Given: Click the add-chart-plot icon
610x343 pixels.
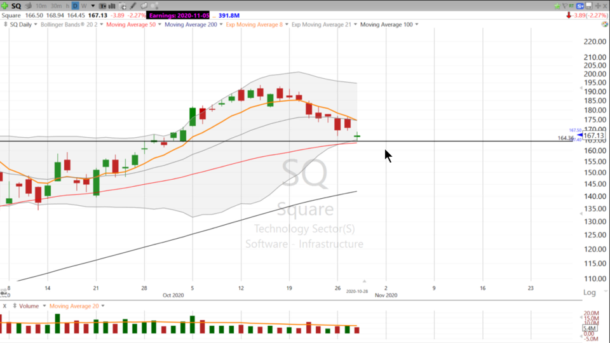Looking at the screenshot, I should (x=123, y=6).
